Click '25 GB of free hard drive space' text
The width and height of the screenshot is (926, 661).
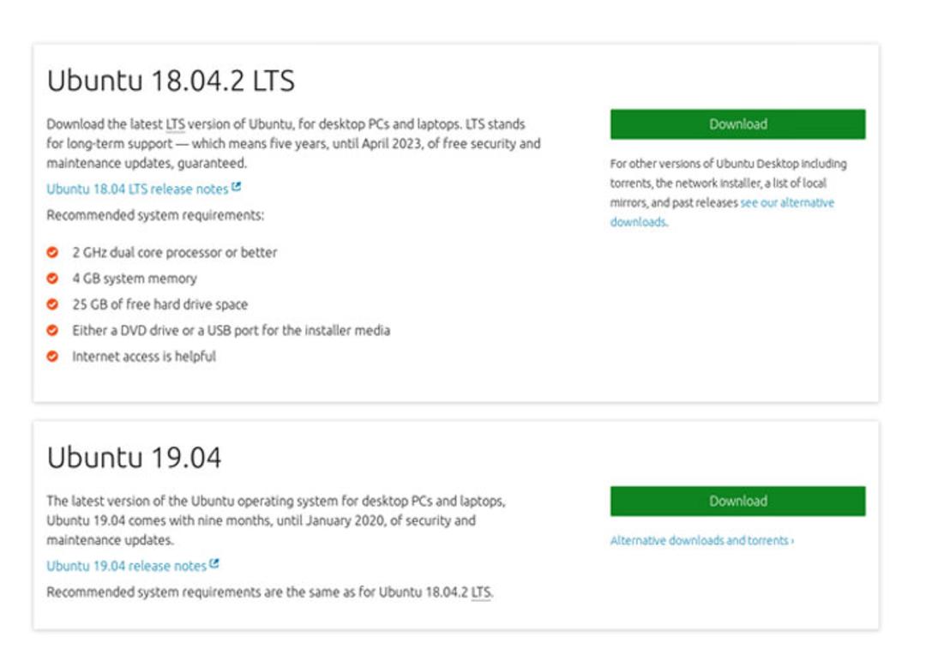click(160, 304)
